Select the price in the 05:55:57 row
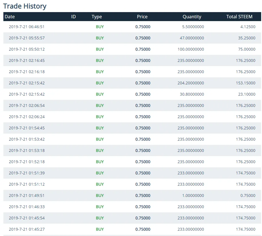The image size is (262, 236). pyautogui.click(x=143, y=38)
